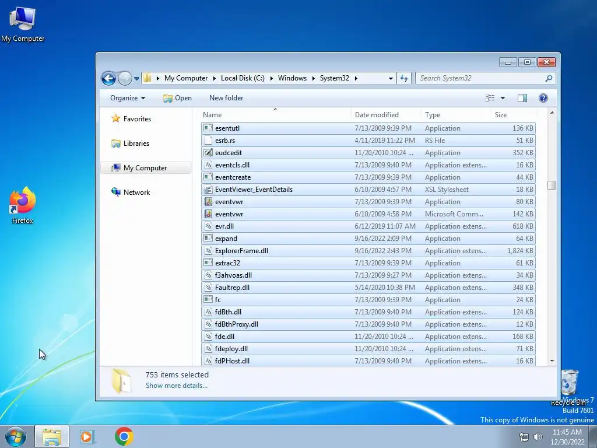Screen dimensions: 597x448
Task: Open My Computer desktop icon
Action: point(23,24)
